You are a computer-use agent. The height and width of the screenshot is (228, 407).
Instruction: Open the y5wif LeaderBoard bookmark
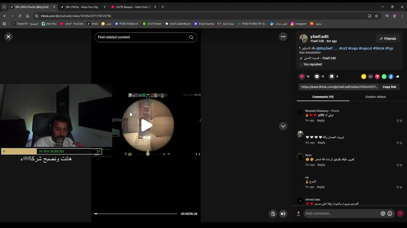tap(178, 24)
